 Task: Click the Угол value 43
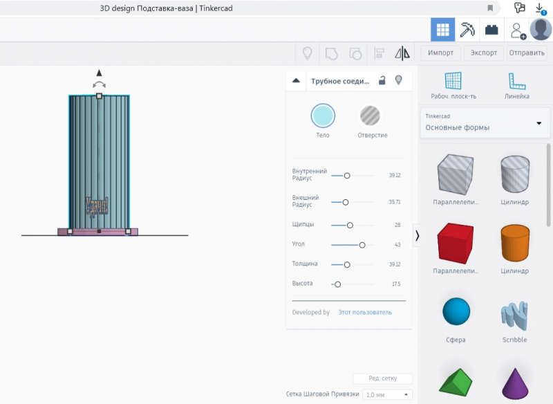click(x=397, y=245)
